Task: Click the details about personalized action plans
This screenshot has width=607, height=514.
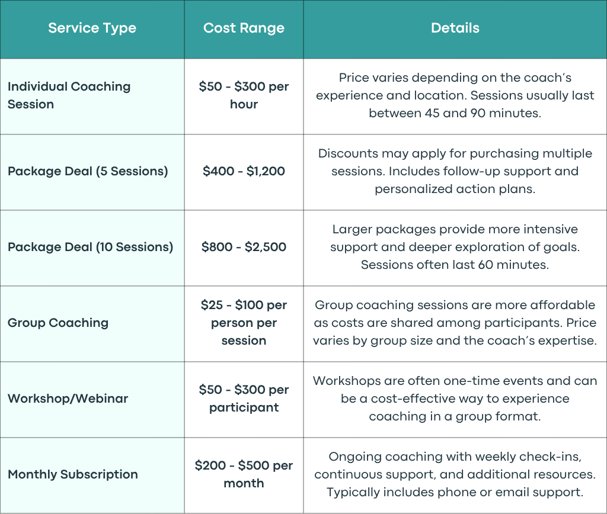Action: click(455, 171)
